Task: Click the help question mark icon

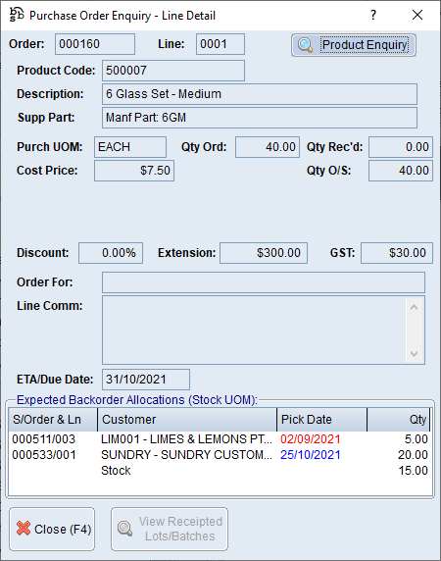Action: [373, 15]
